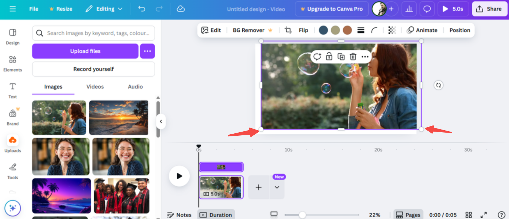Check cloud save status icon

(x=181, y=9)
